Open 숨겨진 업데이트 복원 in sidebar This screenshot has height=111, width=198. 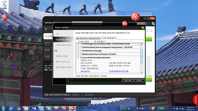pyautogui.click(x=64, y=67)
